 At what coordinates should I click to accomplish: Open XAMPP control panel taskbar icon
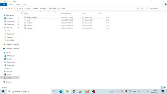coord(87,91)
